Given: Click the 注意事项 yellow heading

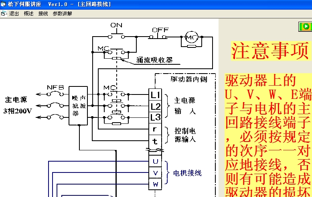Looking at the screenshot, I should 271,51.
